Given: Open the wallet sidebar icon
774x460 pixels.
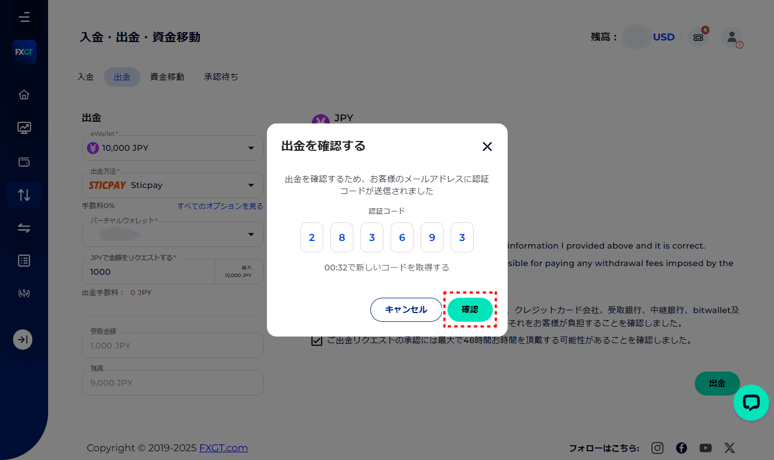Looking at the screenshot, I should [24, 162].
